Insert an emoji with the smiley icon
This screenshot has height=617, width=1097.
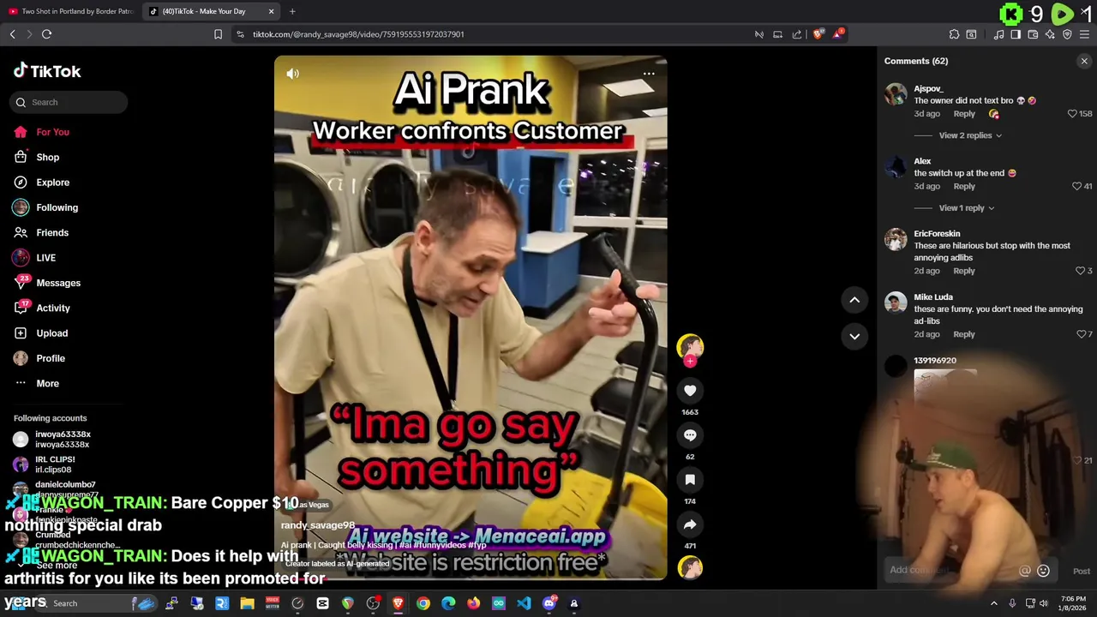click(1043, 571)
